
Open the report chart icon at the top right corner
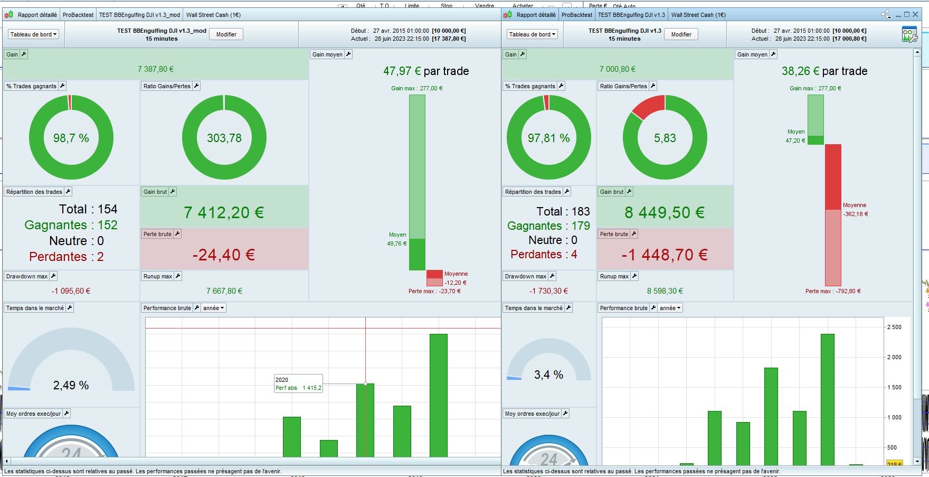click(x=909, y=34)
